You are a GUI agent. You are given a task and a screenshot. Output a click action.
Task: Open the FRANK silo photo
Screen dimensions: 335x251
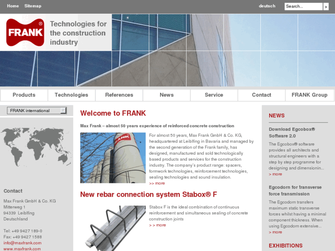coord(113,158)
